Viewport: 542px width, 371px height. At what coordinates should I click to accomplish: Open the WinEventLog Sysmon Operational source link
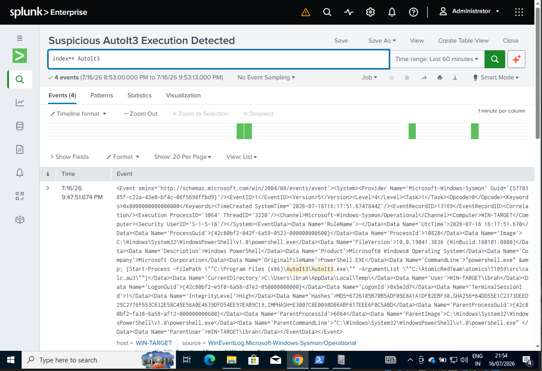pyautogui.click(x=282, y=343)
